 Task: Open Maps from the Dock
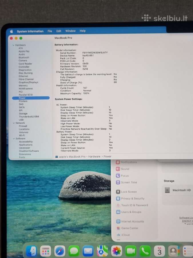tap(102, 251)
